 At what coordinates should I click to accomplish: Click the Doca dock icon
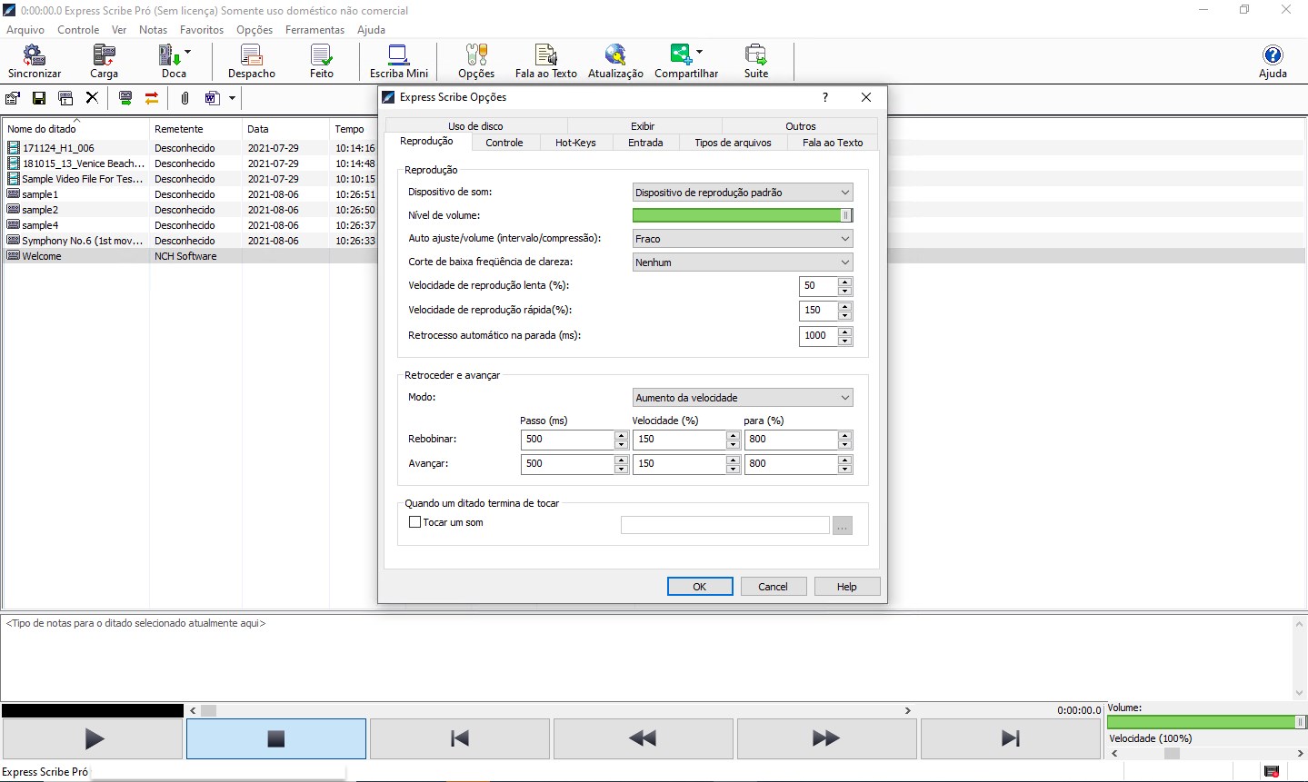pos(171,62)
